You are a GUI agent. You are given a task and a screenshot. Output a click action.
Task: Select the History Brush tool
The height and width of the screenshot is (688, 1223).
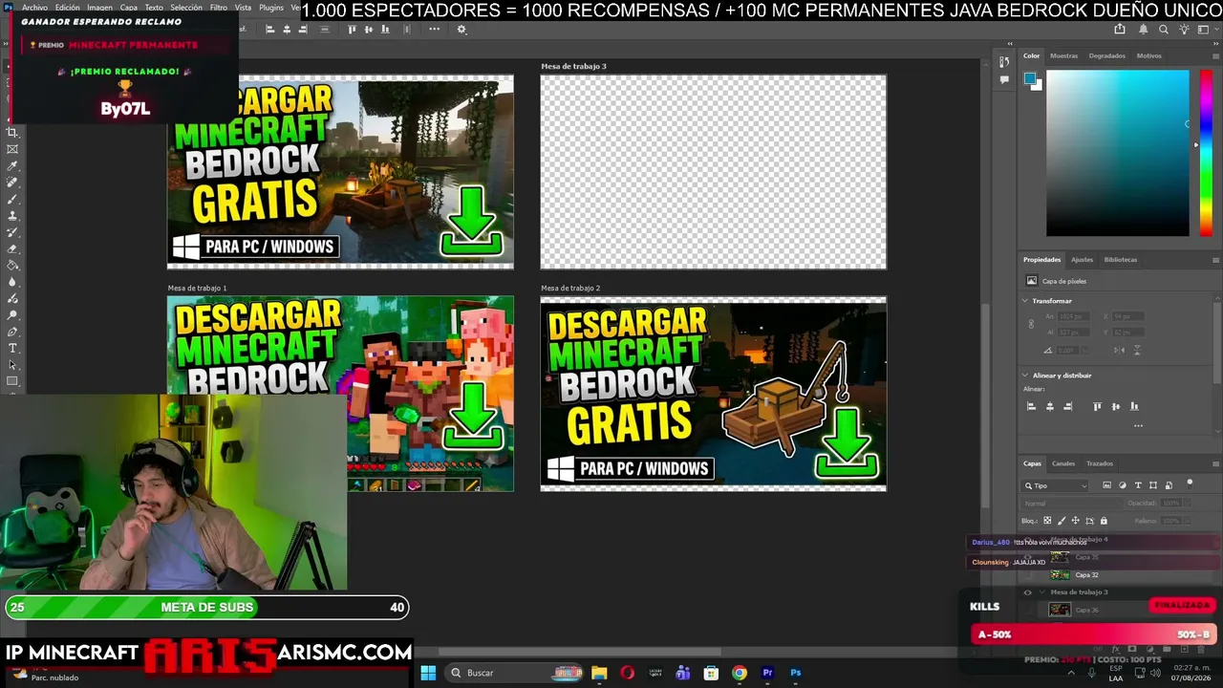click(x=12, y=232)
